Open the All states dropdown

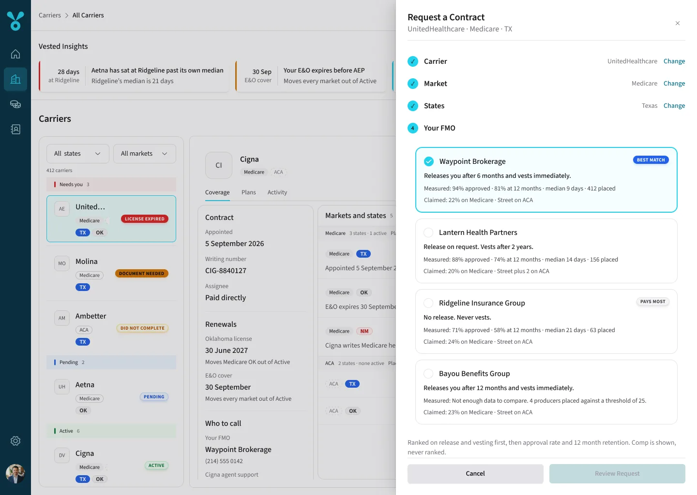[78, 154]
